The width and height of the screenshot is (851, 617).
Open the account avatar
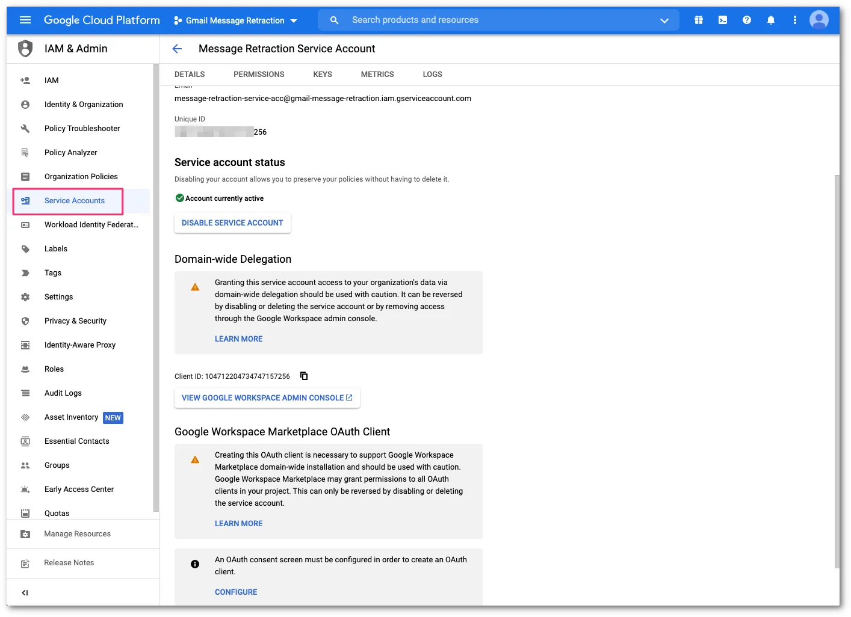pyautogui.click(x=819, y=20)
